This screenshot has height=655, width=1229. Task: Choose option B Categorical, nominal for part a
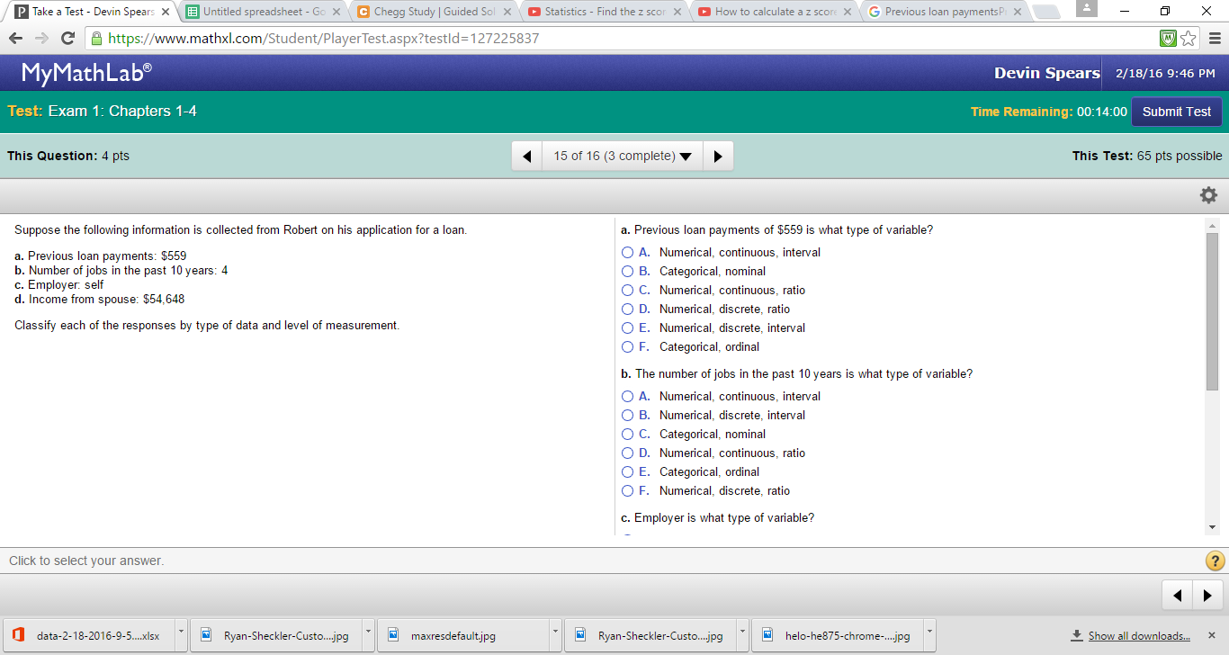coord(628,272)
